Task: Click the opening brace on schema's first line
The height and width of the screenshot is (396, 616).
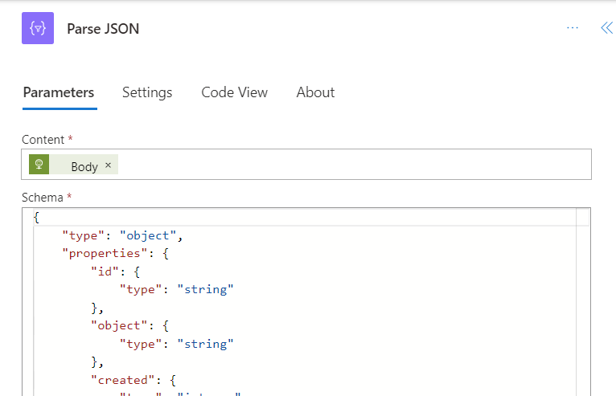Action: pos(36,218)
